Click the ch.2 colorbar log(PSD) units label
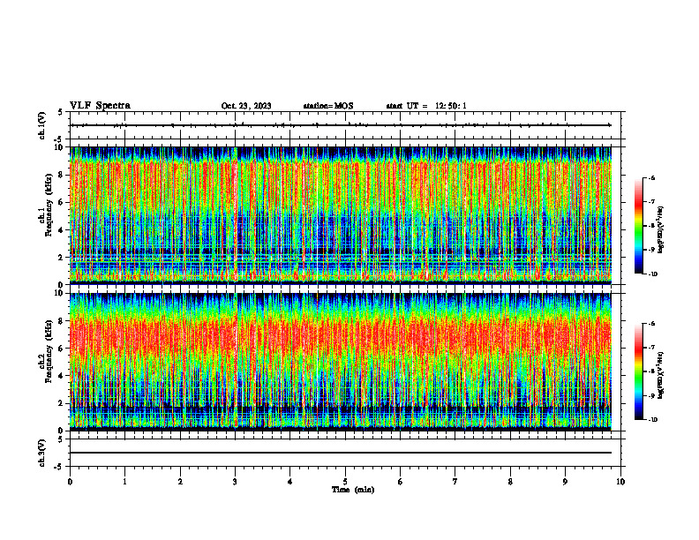 click(661, 374)
